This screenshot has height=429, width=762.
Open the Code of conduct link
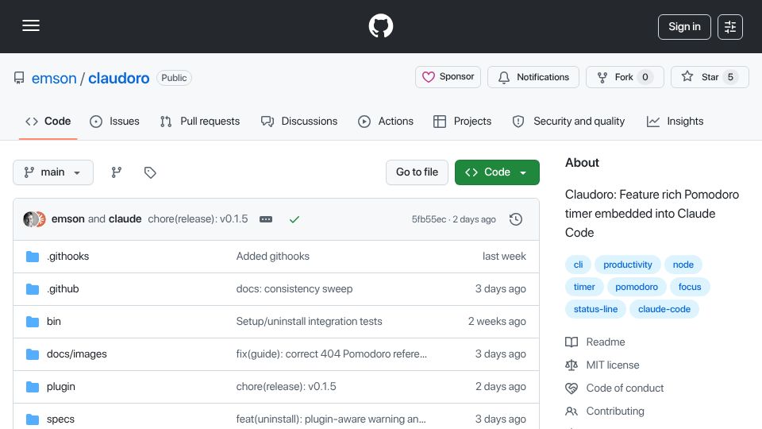[x=614, y=388]
